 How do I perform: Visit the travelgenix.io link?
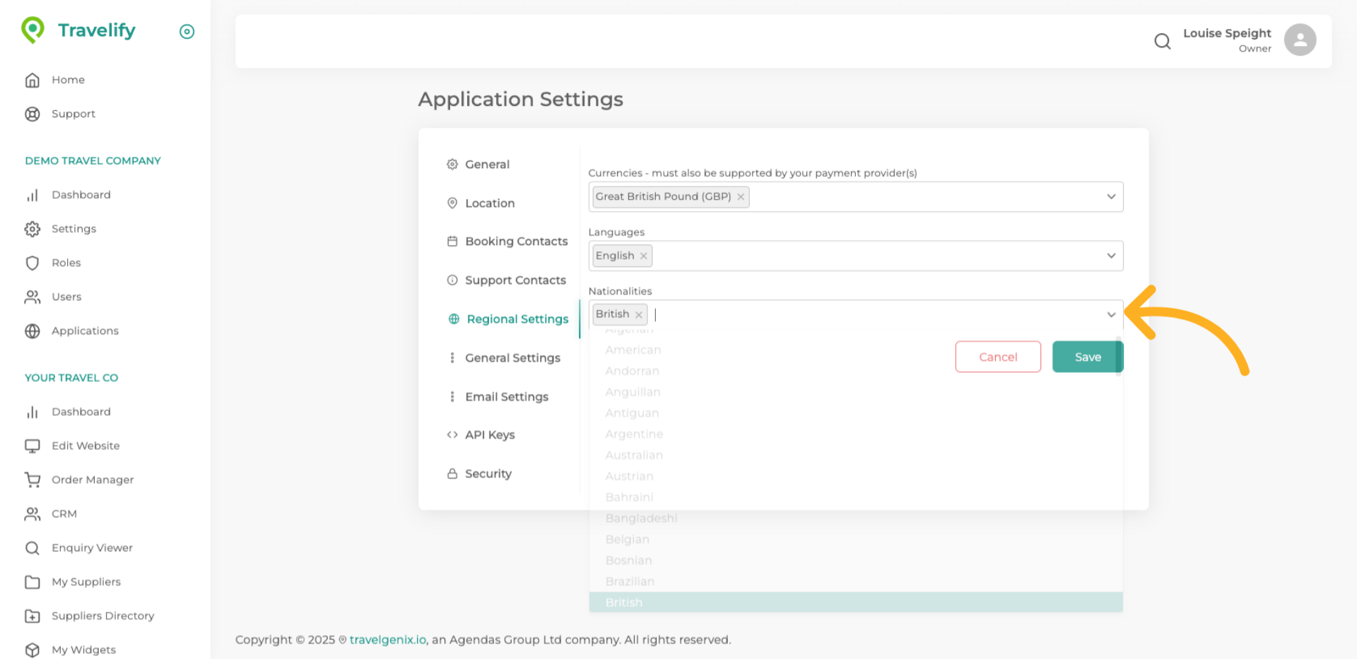[x=387, y=639]
